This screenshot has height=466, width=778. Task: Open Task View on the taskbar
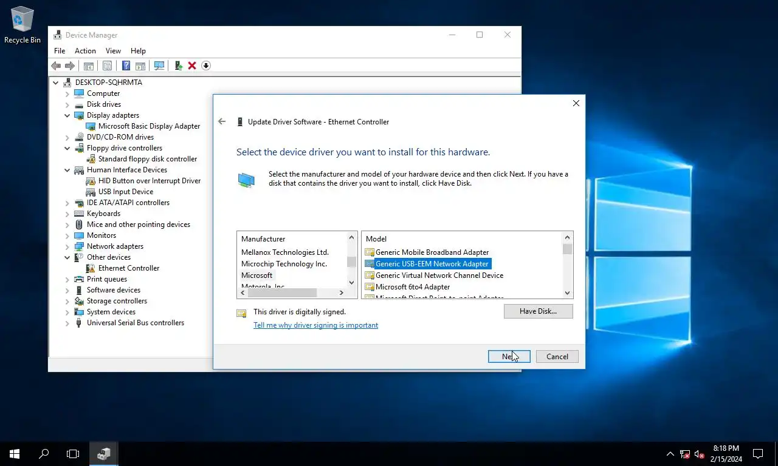73,454
